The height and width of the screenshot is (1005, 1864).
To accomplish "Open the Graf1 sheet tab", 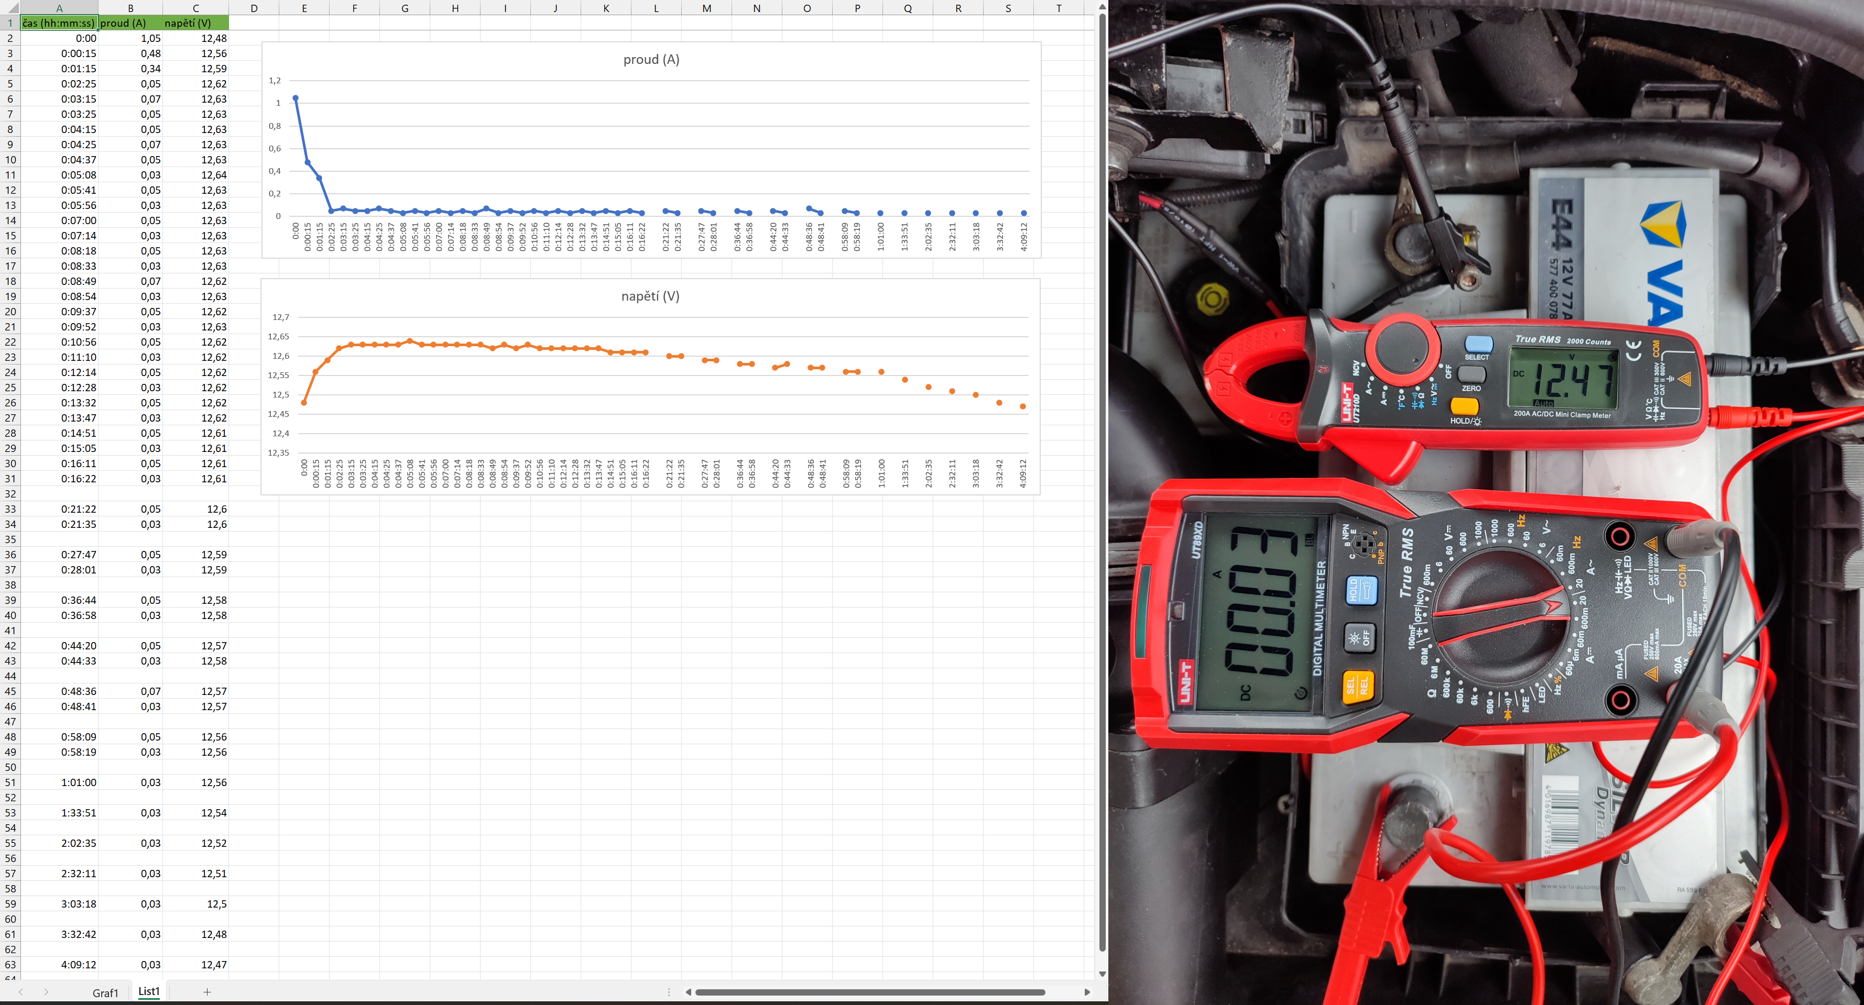I will pos(105,993).
